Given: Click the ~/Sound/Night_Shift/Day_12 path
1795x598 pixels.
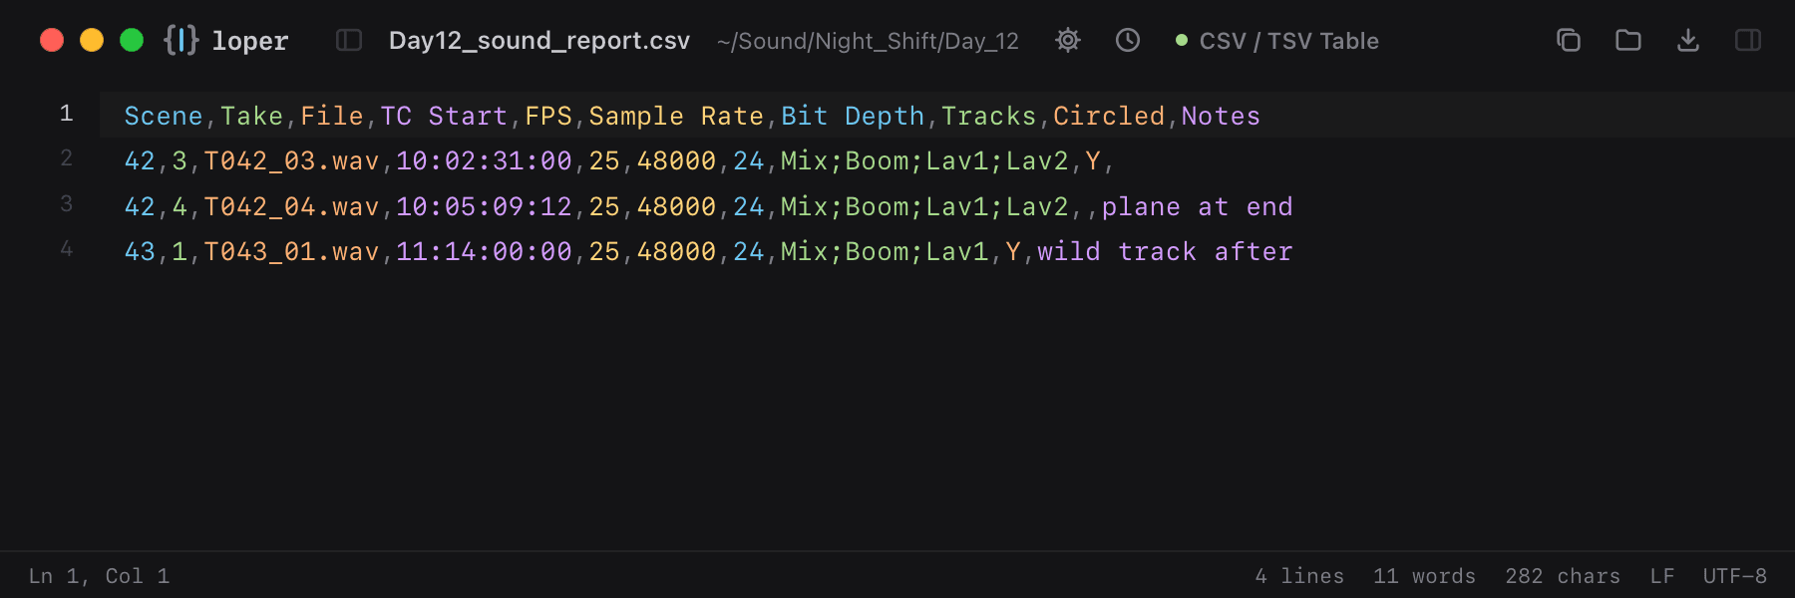Looking at the screenshot, I should coord(868,41).
